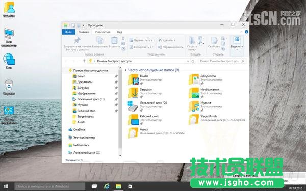Select Библиотеки in the navigation pane
Viewport: 306px width, 191px height.
click(81, 145)
